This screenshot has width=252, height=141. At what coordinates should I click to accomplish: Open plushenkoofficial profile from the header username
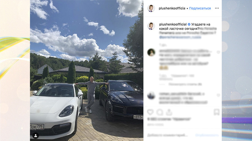click(172, 8)
